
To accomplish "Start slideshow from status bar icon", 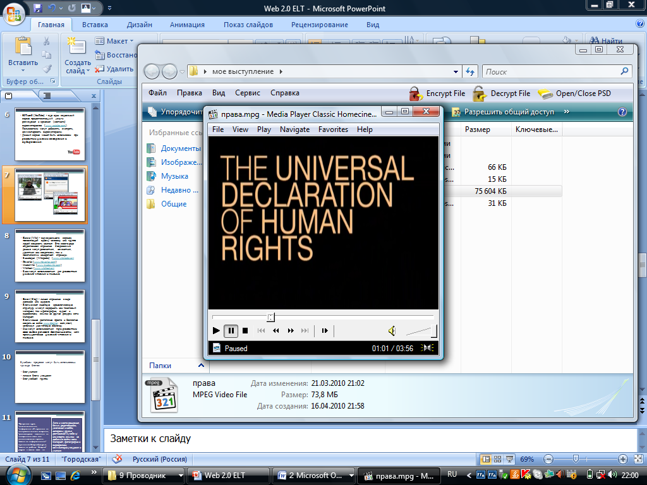I will (x=510, y=459).
